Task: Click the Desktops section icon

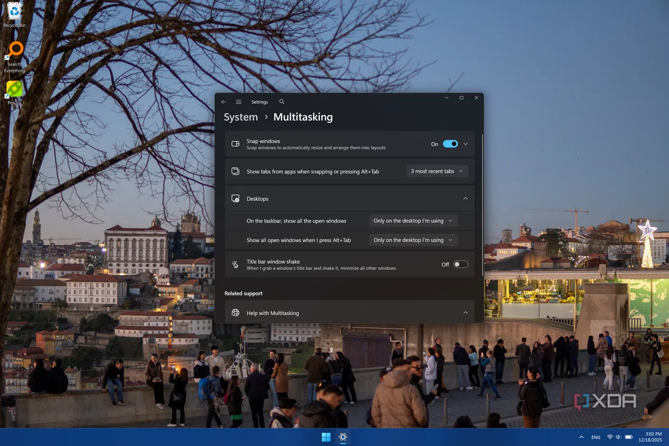Action: pyautogui.click(x=236, y=199)
